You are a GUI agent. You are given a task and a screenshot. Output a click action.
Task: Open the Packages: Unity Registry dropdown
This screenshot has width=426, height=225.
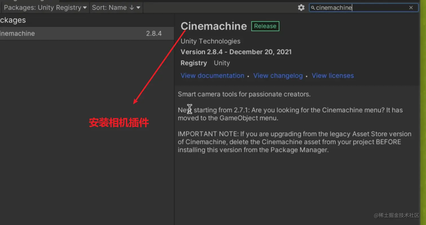tap(45, 8)
